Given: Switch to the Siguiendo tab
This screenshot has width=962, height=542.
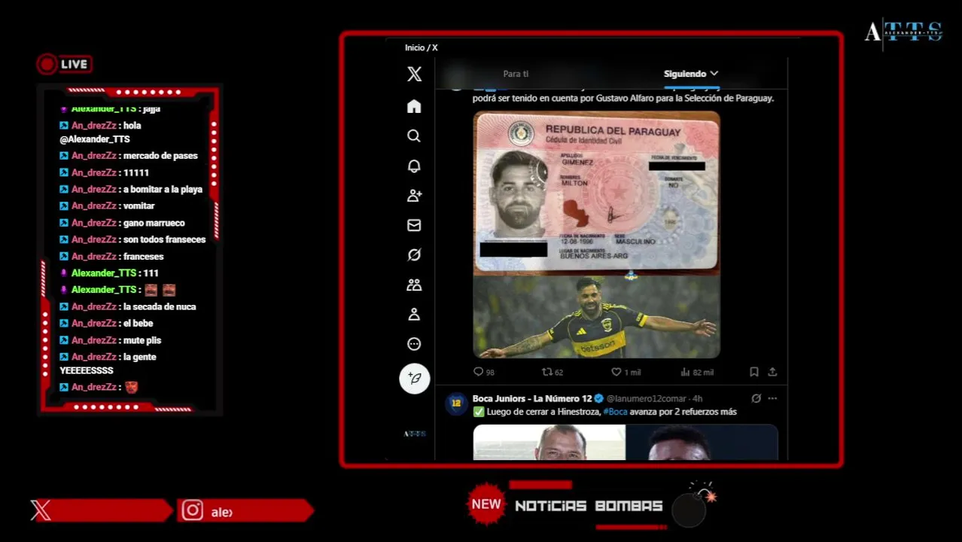Looking at the screenshot, I should click(685, 74).
